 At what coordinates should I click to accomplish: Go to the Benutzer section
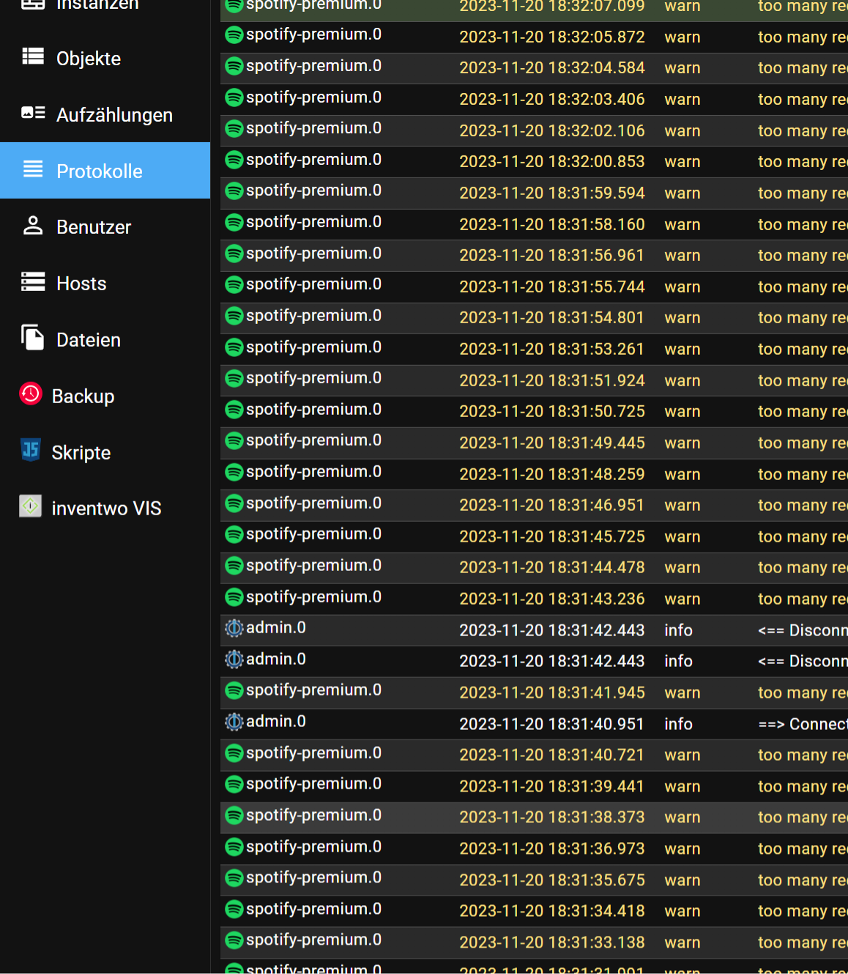point(105,227)
